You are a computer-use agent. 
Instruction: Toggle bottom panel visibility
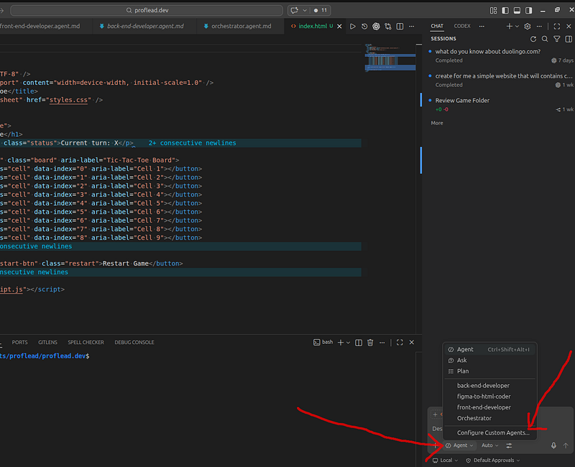coord(517,10)
